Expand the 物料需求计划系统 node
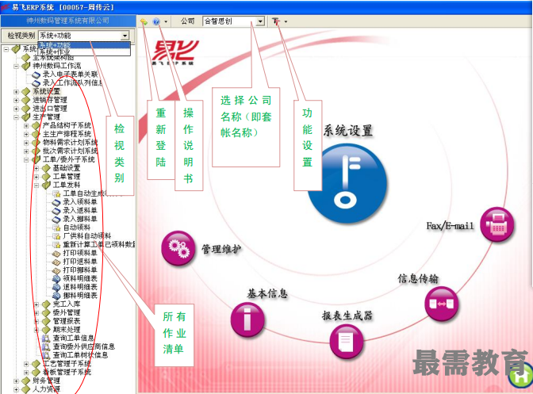533x394 pixels. [26, 143]
